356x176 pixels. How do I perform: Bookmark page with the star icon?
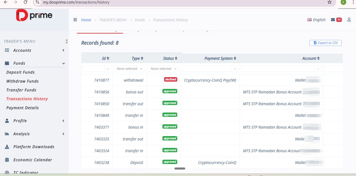(x=329, y=2)
